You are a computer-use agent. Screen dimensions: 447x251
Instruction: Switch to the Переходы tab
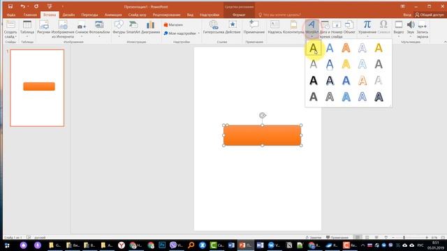tap(89, 15)
